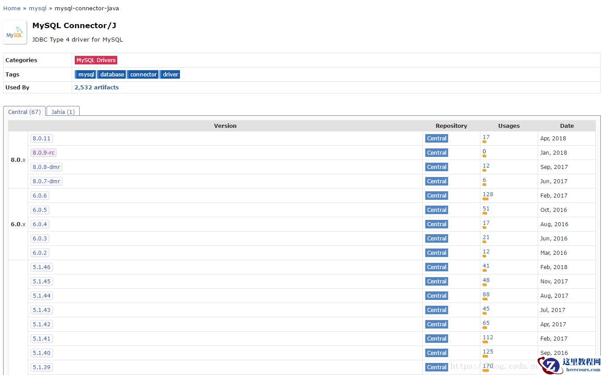Open version 8.0.8-dmr

point(46,167)
